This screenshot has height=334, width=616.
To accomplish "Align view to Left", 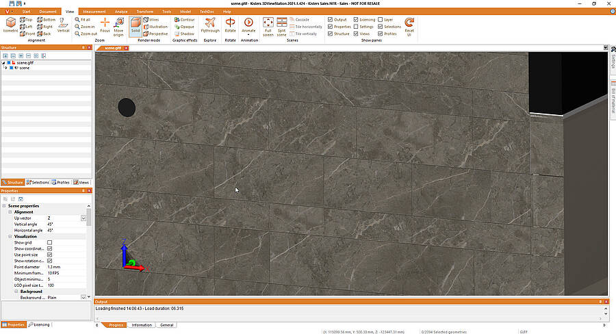I will [26, 27].
